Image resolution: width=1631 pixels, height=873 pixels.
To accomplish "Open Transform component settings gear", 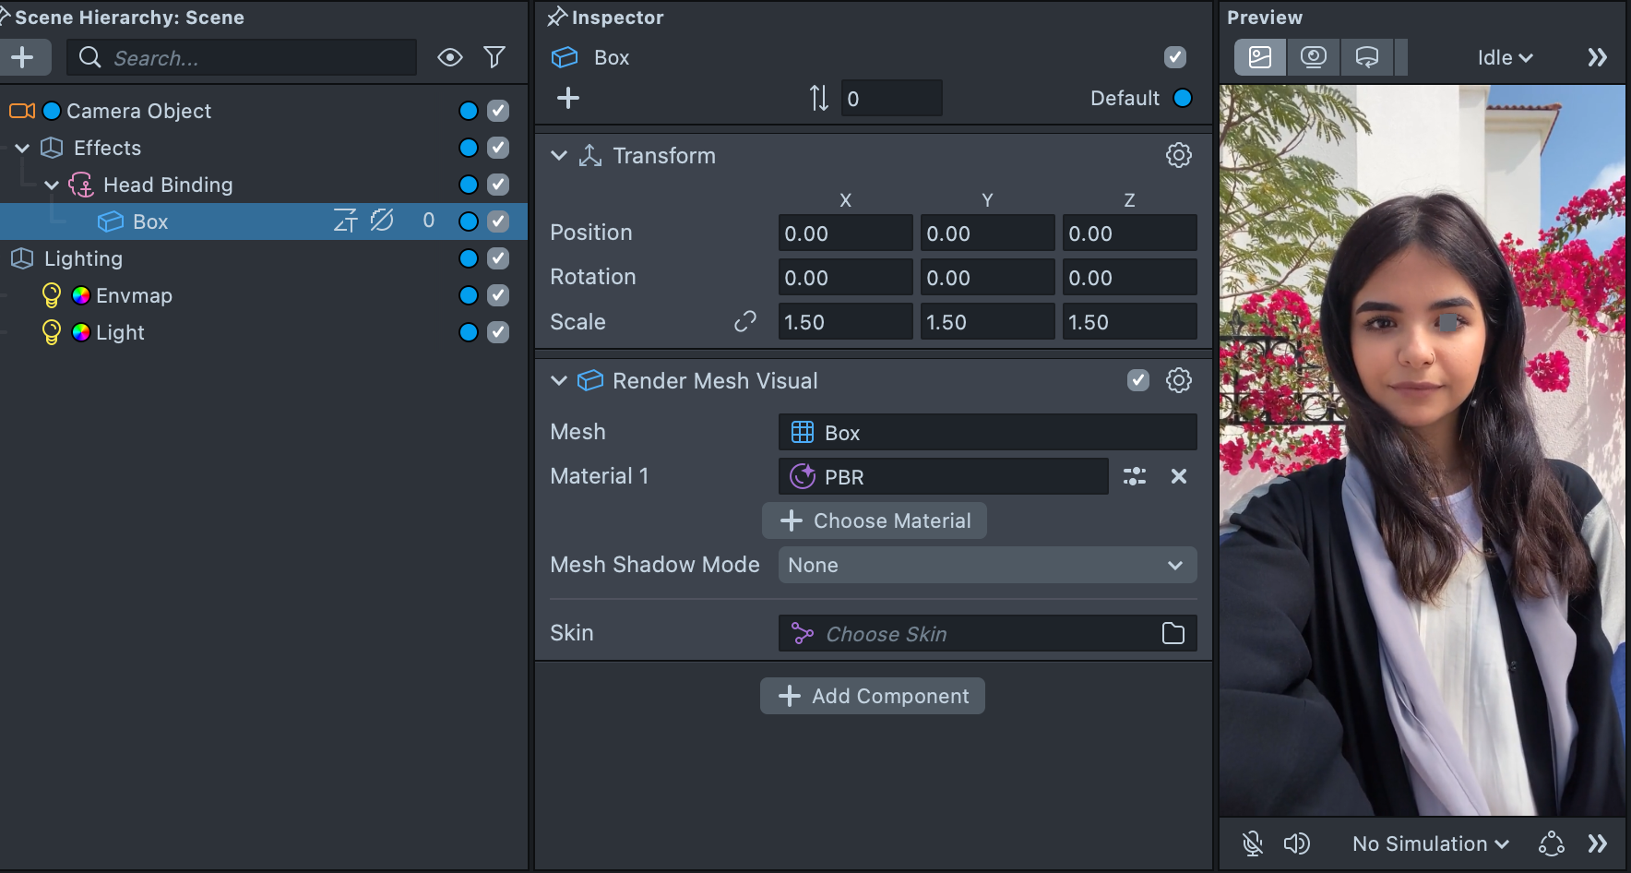I will (1178, 155).
